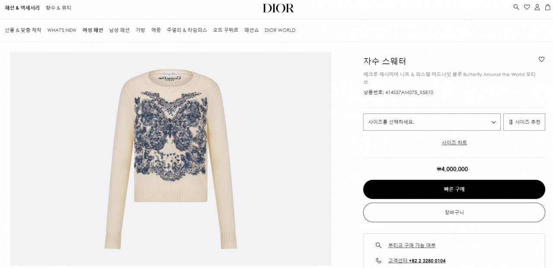Click the ruler icon in 사이즈 추천

click(511, 122)
